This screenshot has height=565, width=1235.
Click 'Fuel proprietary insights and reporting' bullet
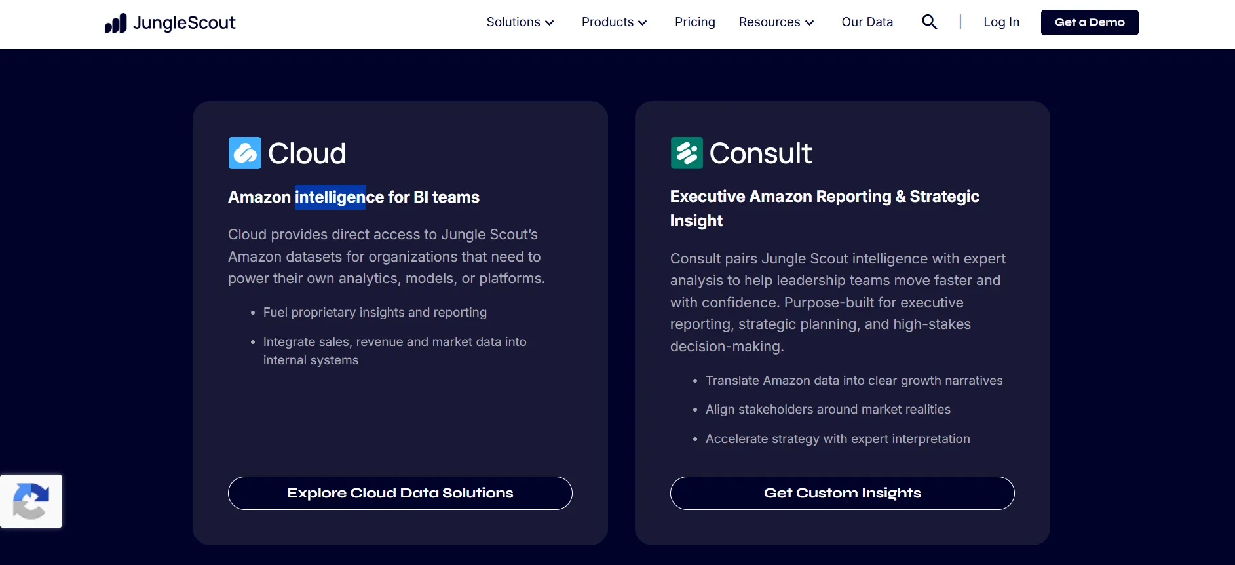(375, 313)
